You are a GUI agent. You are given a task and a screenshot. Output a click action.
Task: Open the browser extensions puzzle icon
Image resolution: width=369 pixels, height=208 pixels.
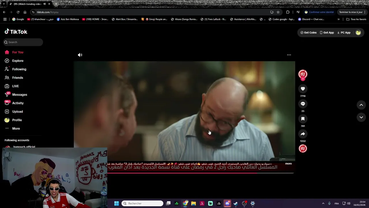pyautogui.click(x=288, y=12)
